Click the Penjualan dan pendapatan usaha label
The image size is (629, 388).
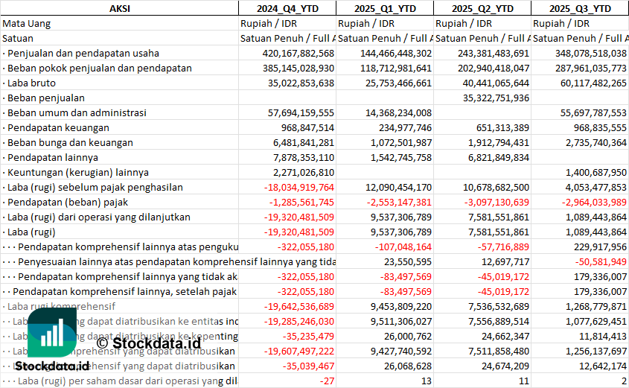tap(83, 53)
